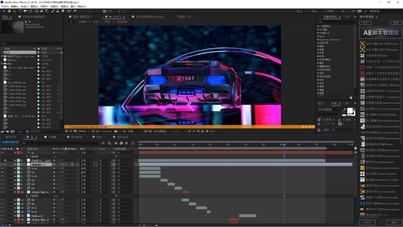Select the Hand tool

click(9, 11)
